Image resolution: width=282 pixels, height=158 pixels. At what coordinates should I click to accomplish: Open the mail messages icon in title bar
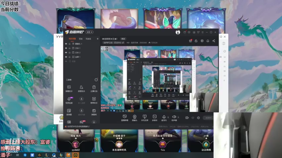click(185, 32)
